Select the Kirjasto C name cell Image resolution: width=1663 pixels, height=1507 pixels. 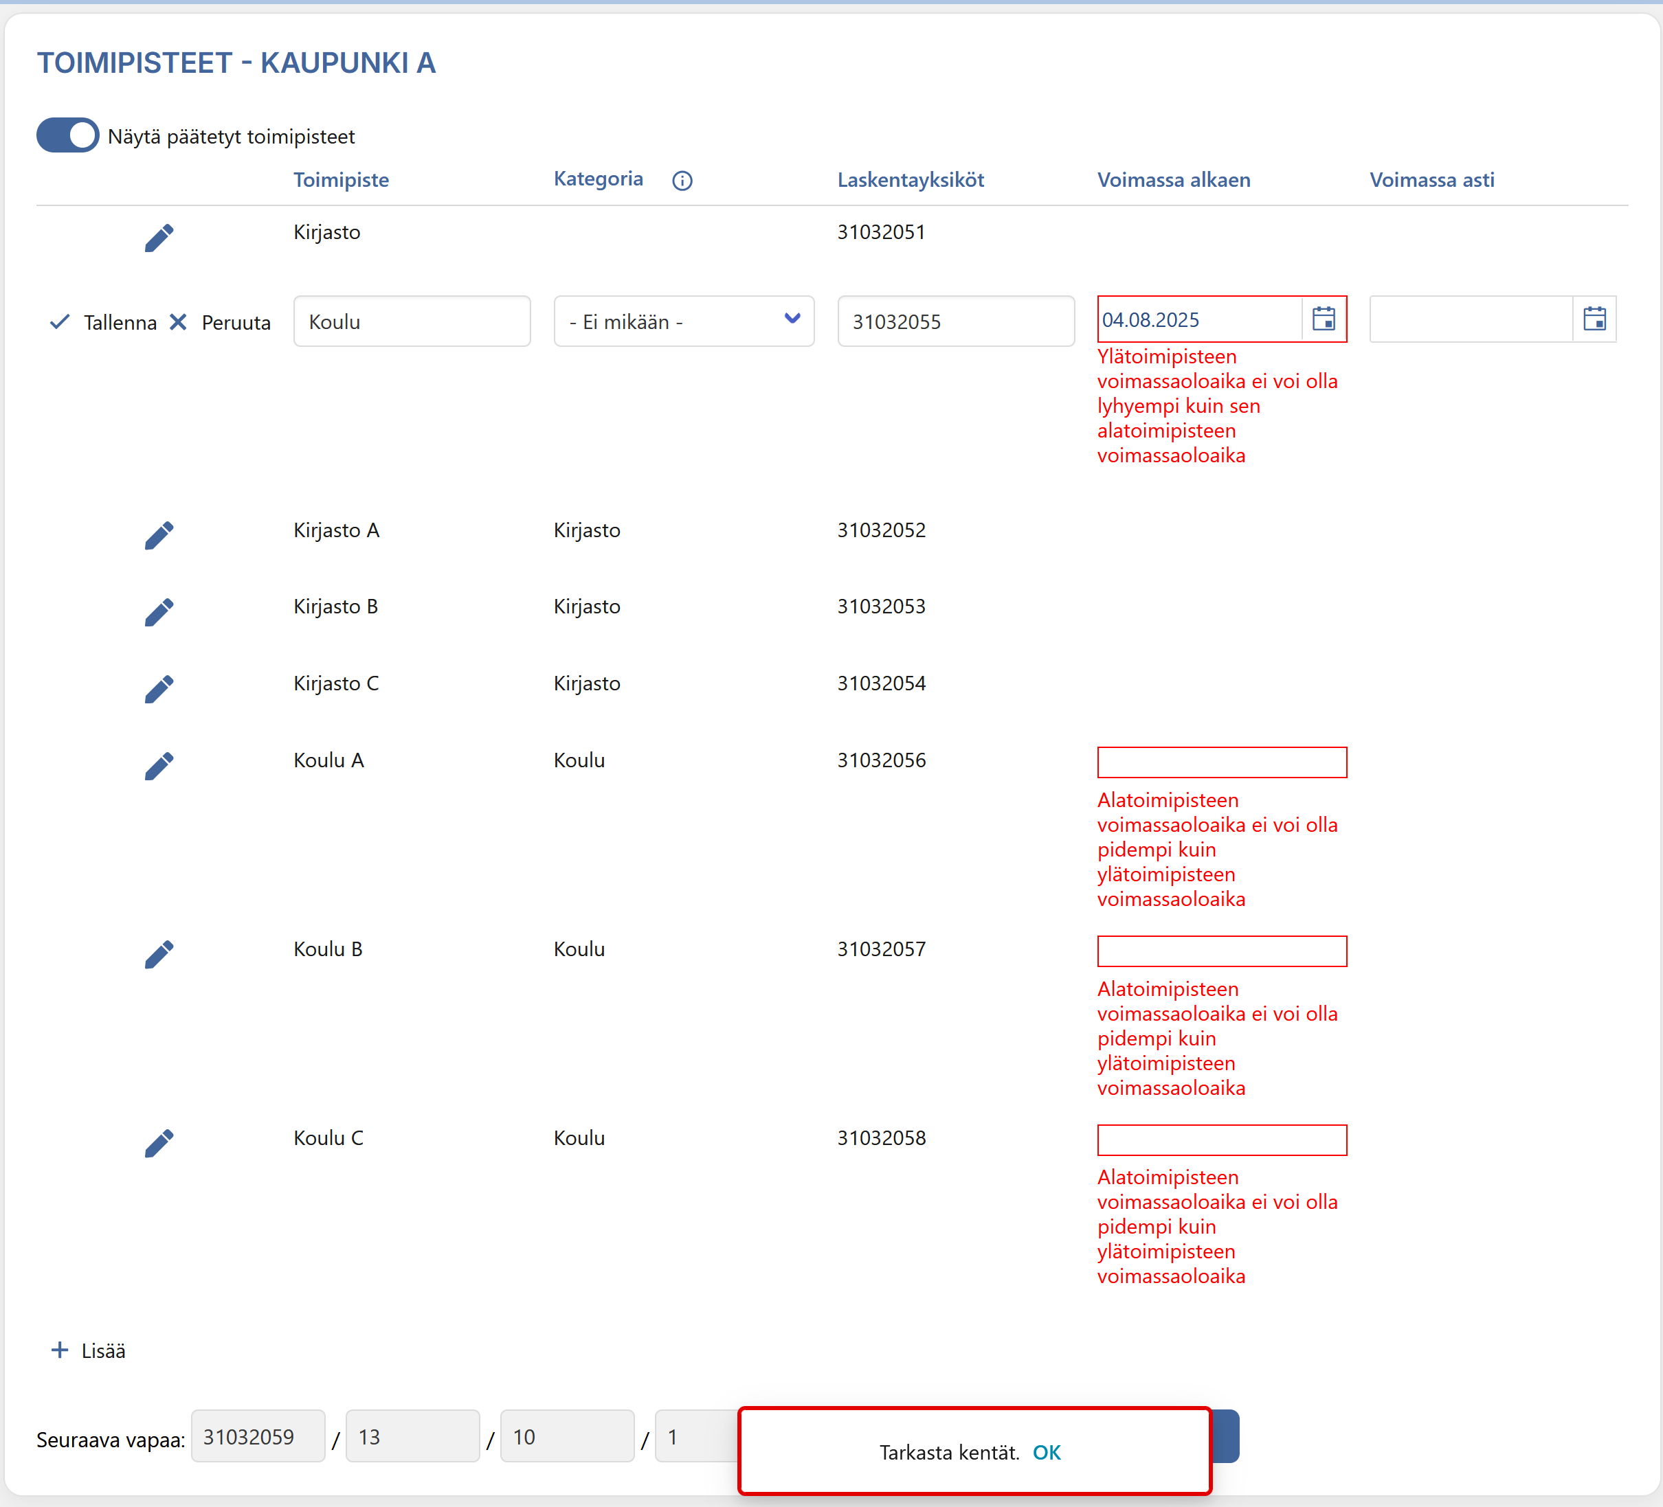[x=337, y=683]
